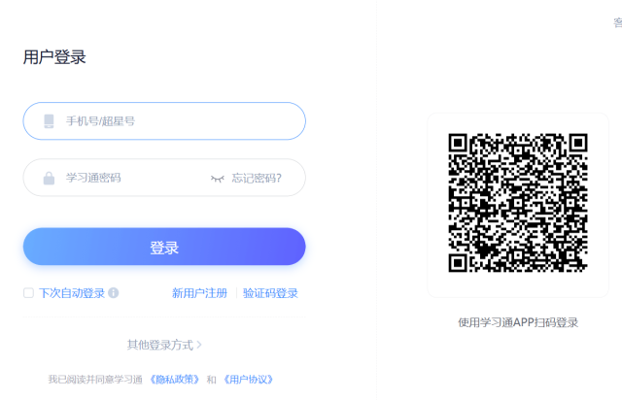Image resolution: width=622 pixels, height=400 pixels.
Task: Open the 《用户协议》 link
Action: [x=249, y=380]
